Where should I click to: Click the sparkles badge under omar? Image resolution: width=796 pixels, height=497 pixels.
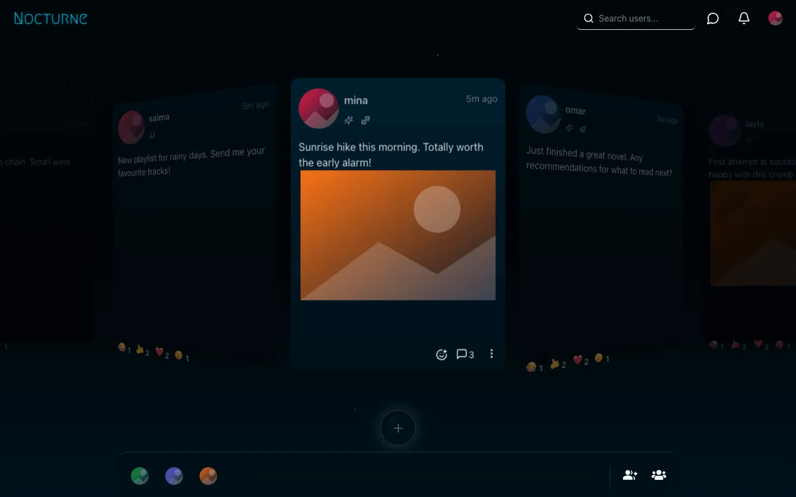click(x=569, y=128)
